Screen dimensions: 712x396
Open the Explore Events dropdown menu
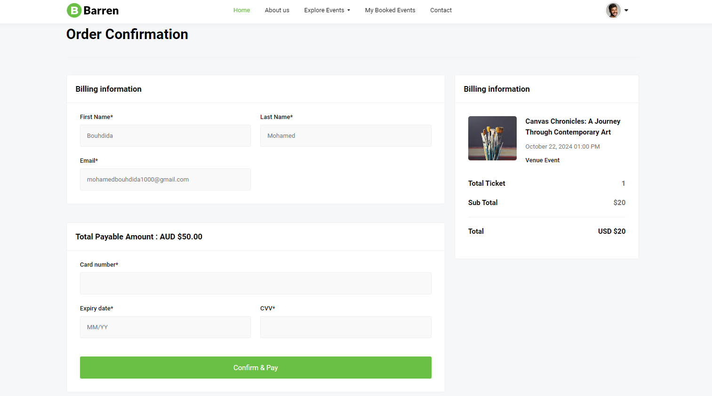click(327, 10)
